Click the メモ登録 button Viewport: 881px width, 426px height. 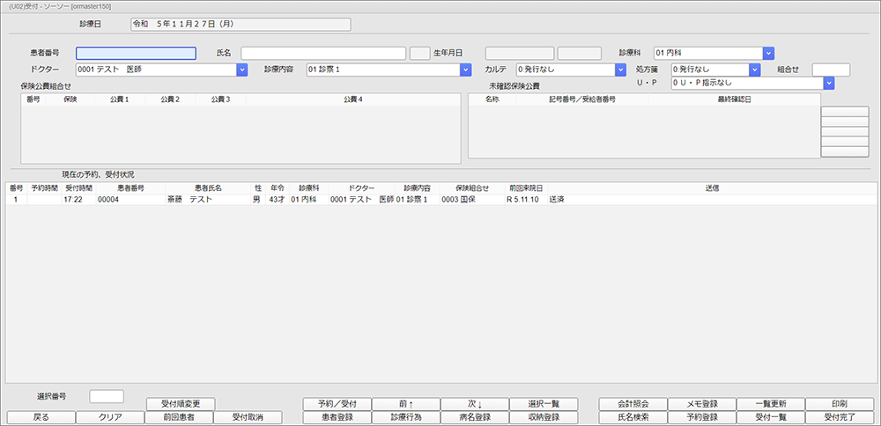click(x=702, y=403)
